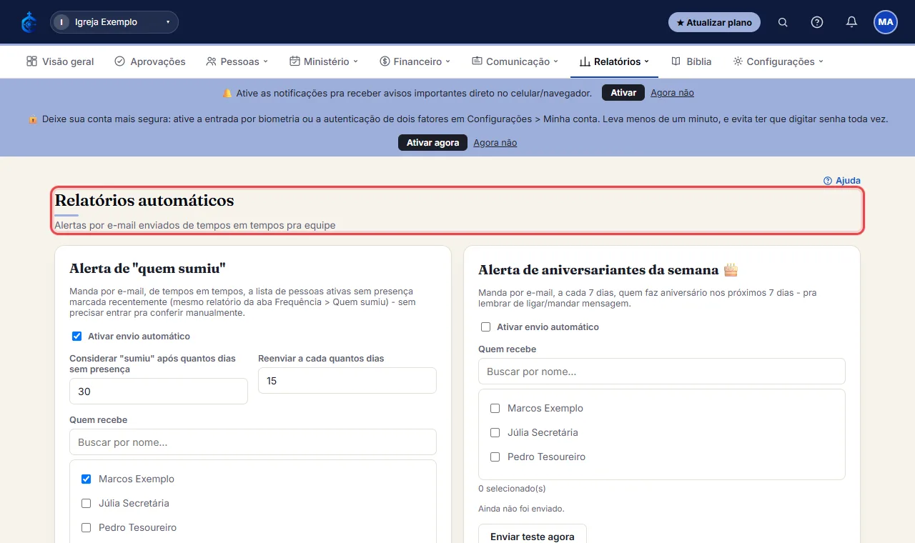The image size is (915, 543).
Task: Check Júlia Secretária in aniversariantes recipients
Action: (495, 432)
